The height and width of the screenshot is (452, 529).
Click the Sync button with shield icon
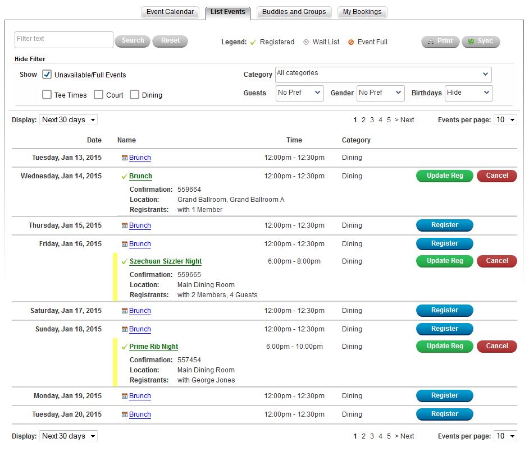pyautogui.click(x=481, y=41)
